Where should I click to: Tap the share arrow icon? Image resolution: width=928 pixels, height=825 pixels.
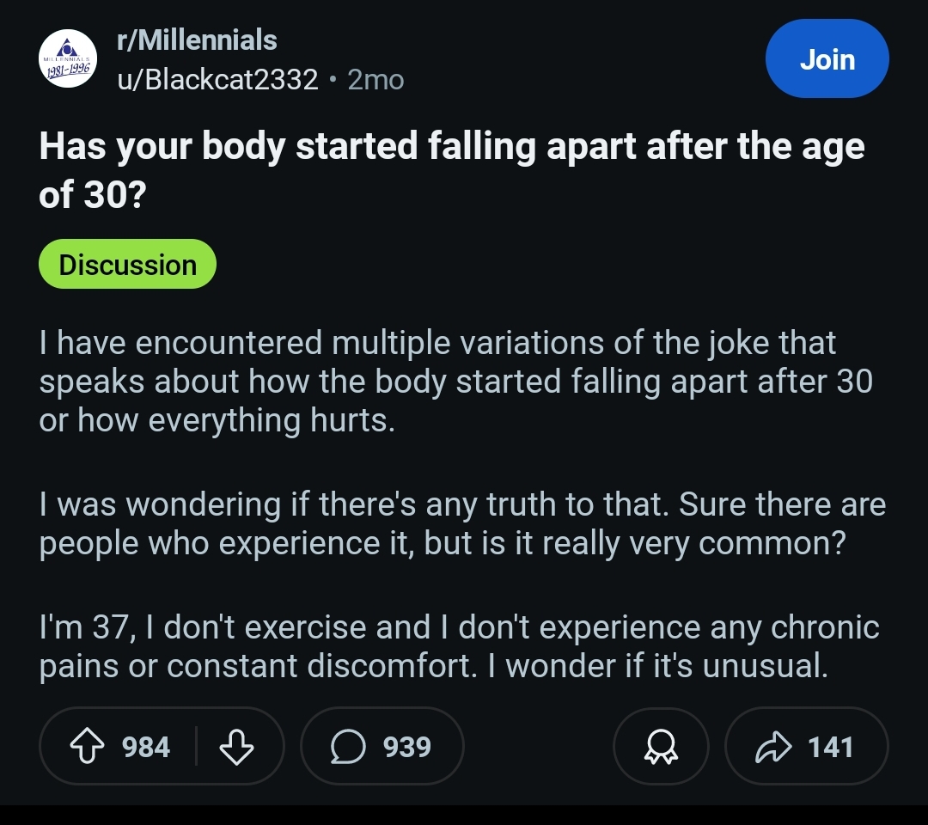tap(773, 747)
